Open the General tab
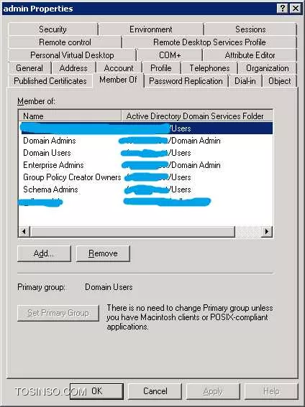Image resolution: width=305 pixels, height=407 pixels. coord(29,68)
